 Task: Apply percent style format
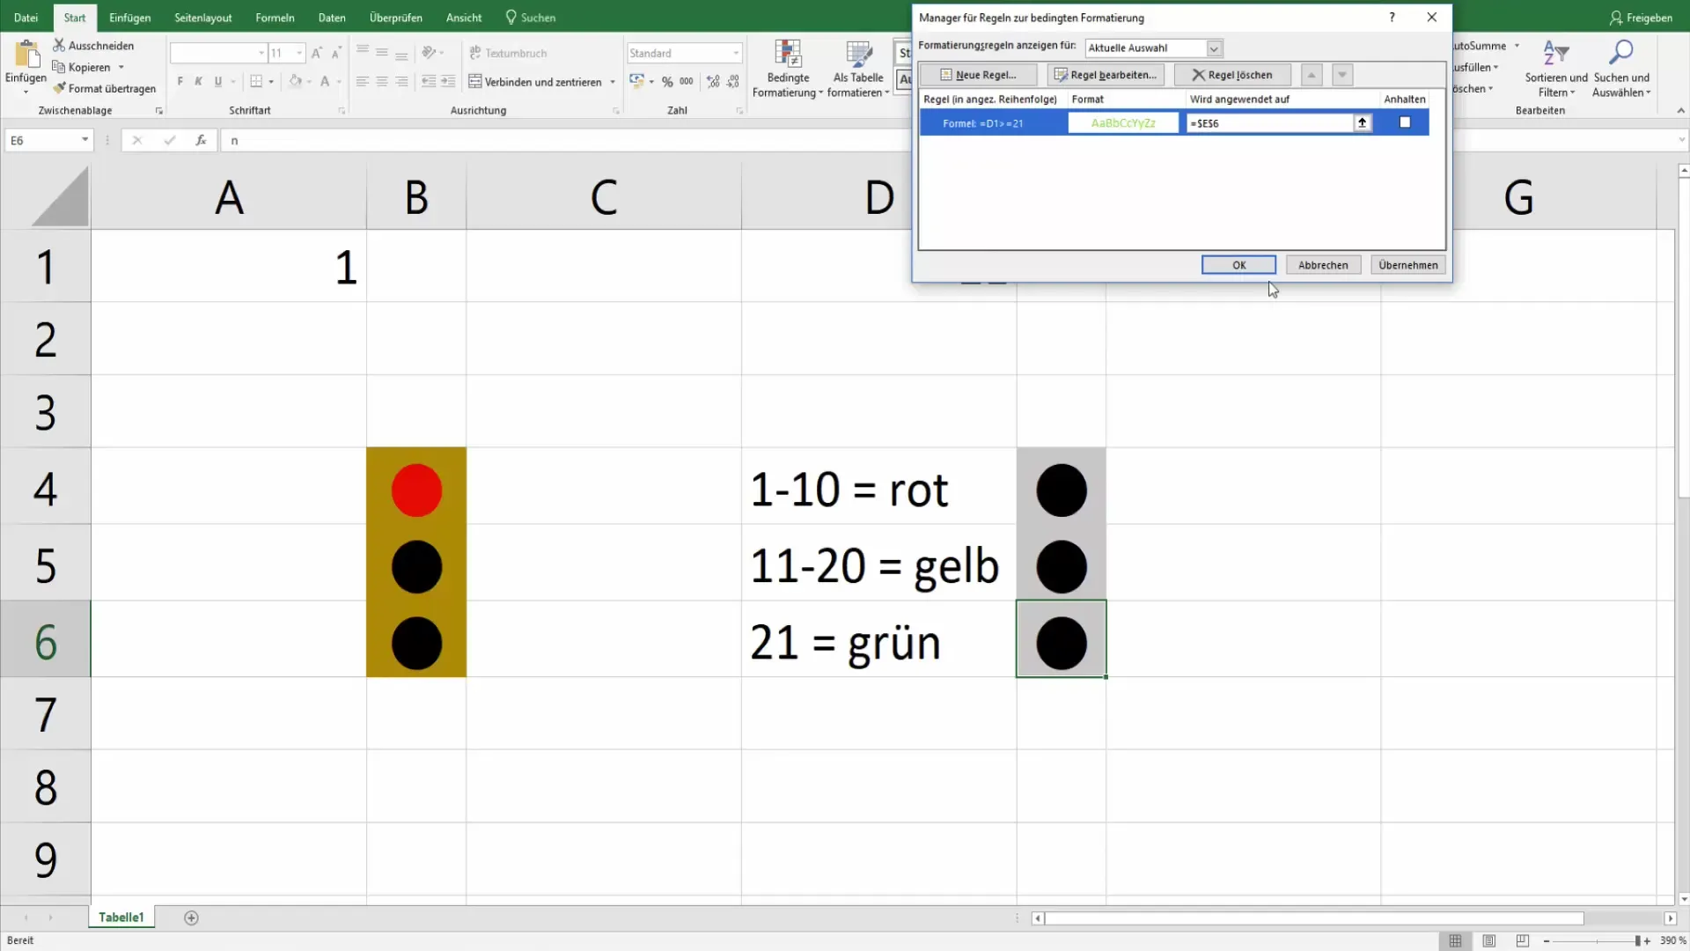[x=667, y=81]
